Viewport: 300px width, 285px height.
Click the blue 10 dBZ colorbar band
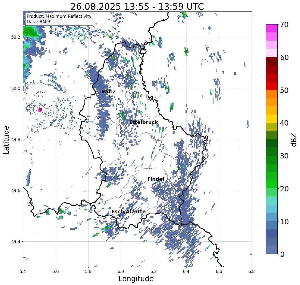(272, 225)
